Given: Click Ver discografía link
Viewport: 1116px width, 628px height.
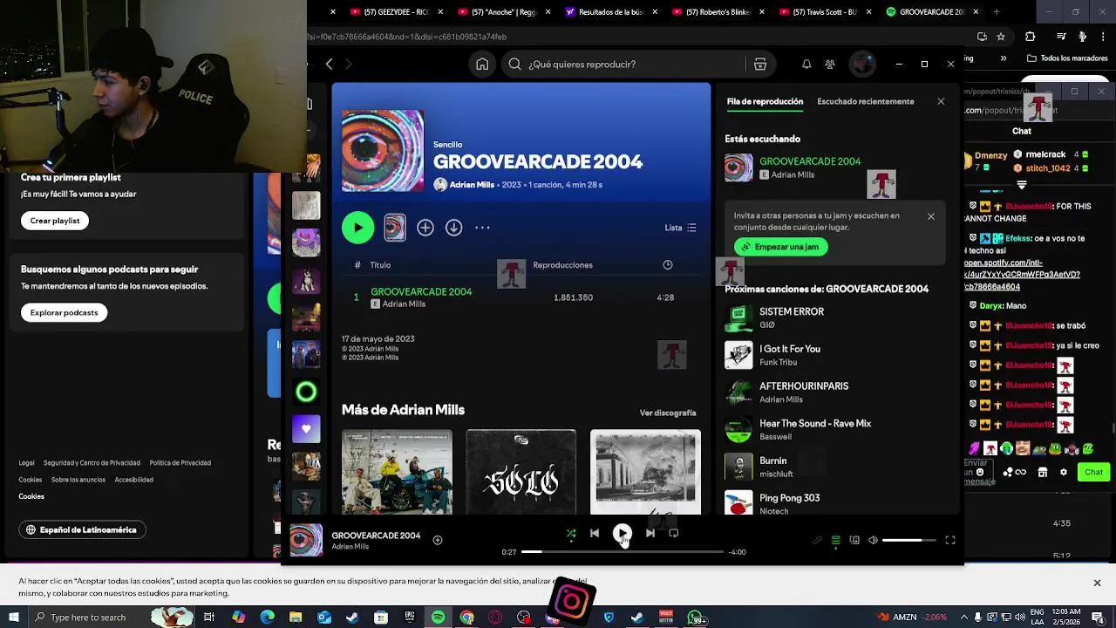Looking at the screenshot, I should coord(668,413).
